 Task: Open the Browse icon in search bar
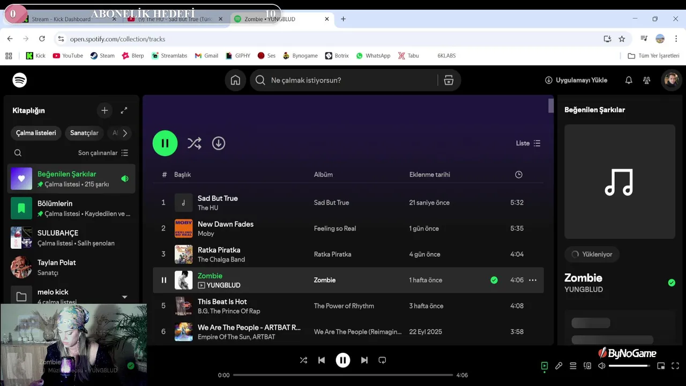(449, 80)
